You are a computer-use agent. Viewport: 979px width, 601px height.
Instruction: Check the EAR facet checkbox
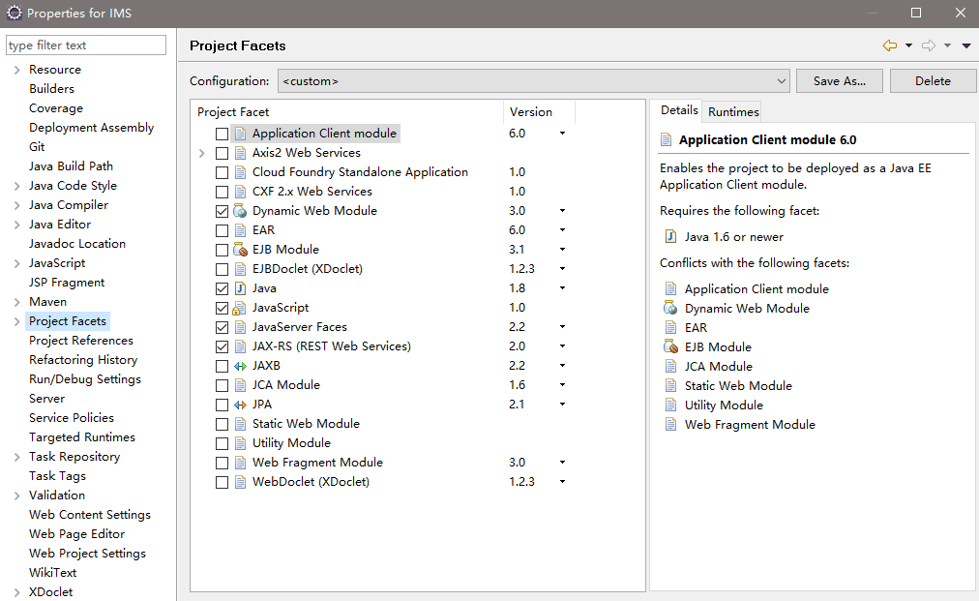[222, 230]
